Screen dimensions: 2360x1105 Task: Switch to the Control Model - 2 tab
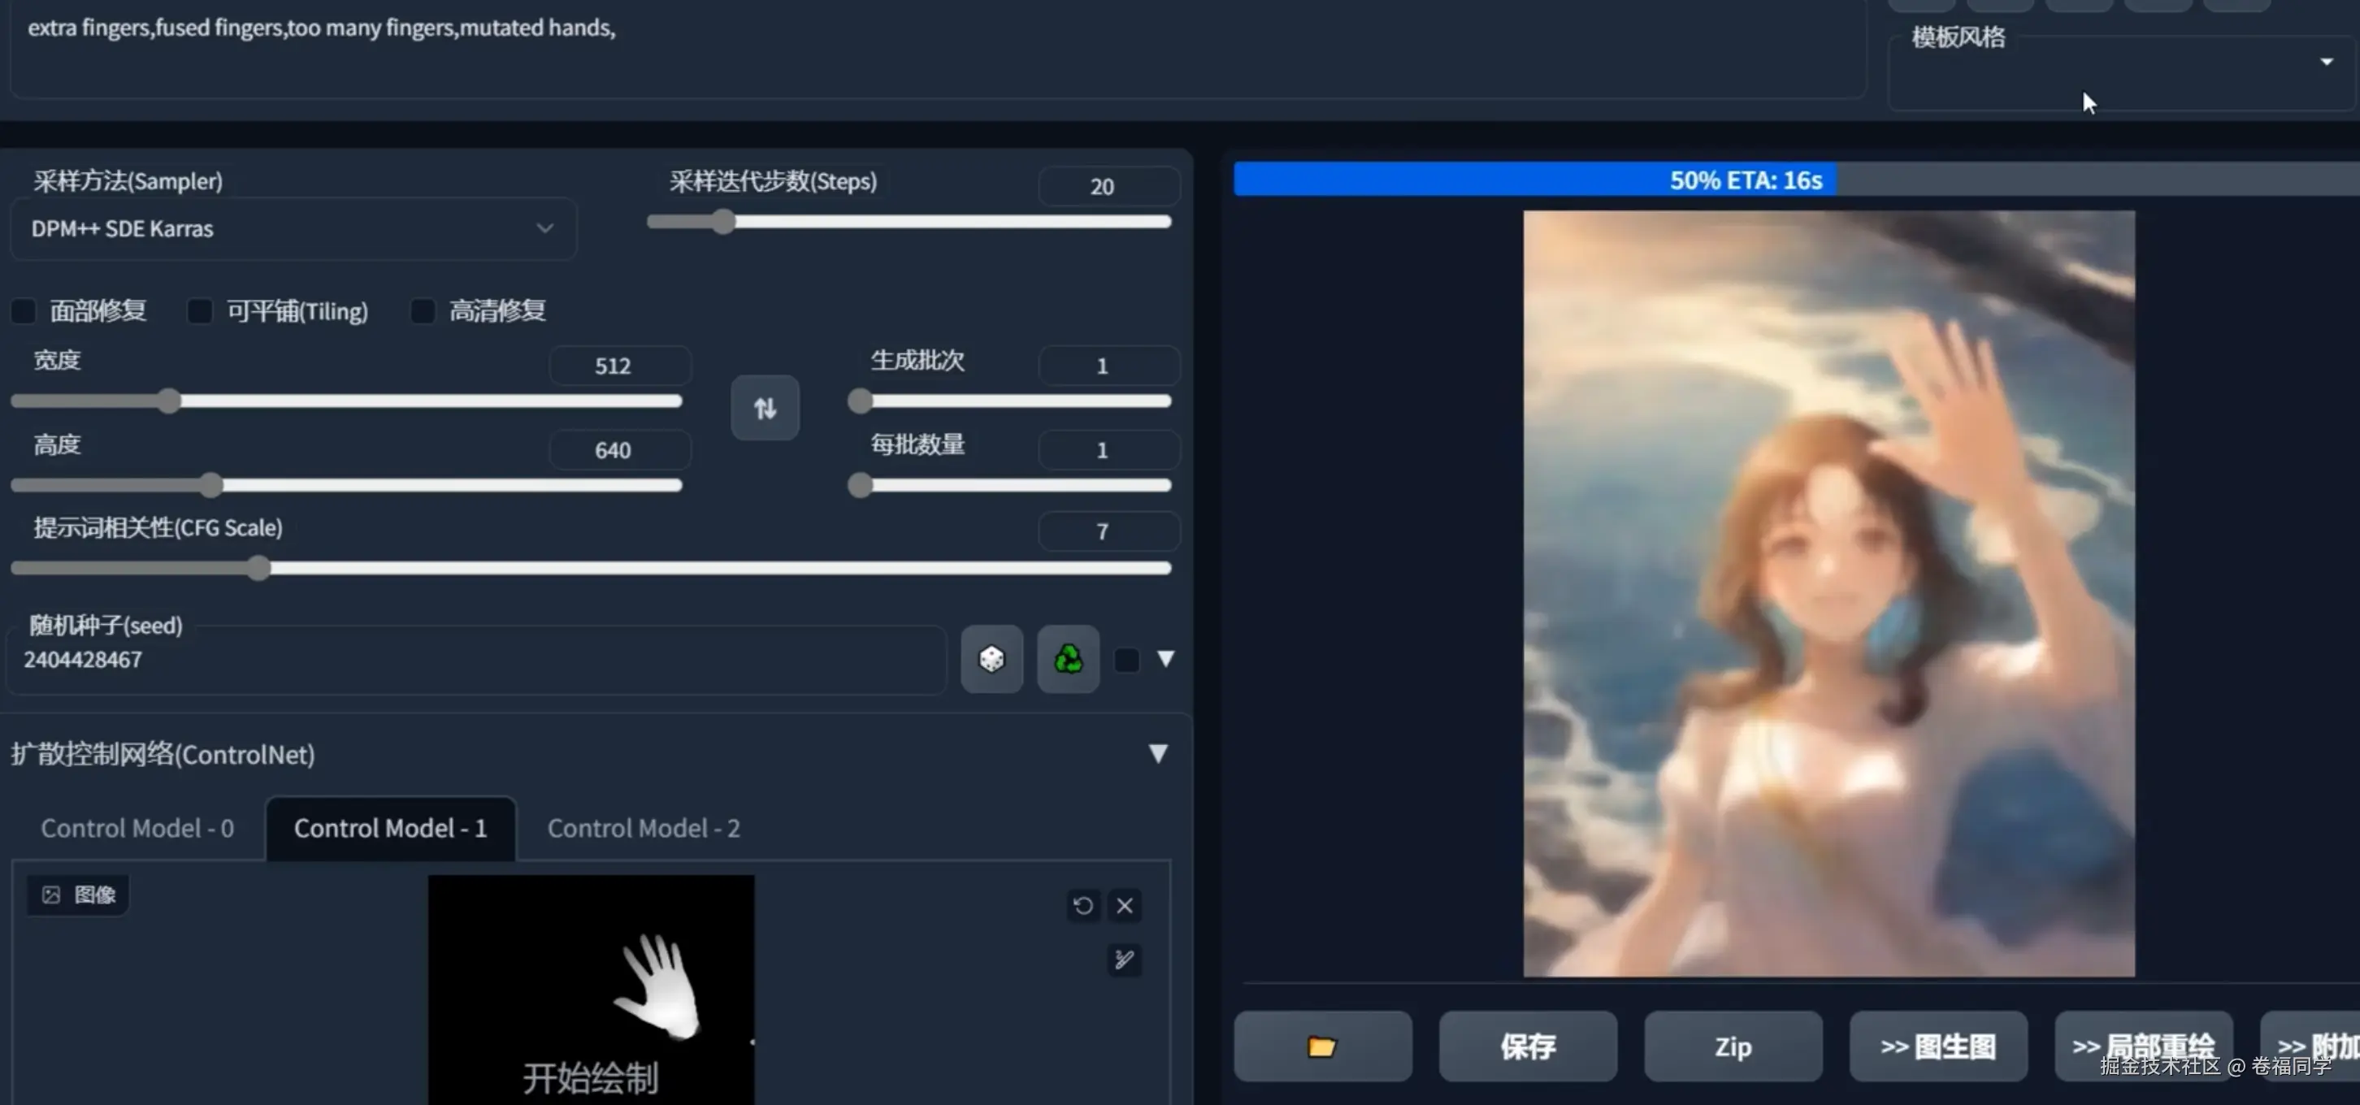pyautogui.click(x=644, y=828)
